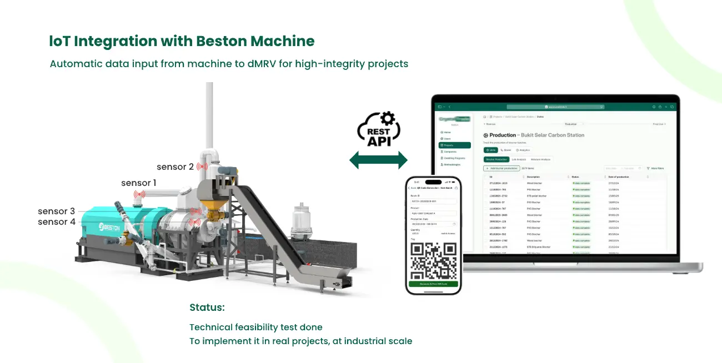Tick checkbox for row 27122024-1619
The image size is (722, 363).
pos(485,183)
